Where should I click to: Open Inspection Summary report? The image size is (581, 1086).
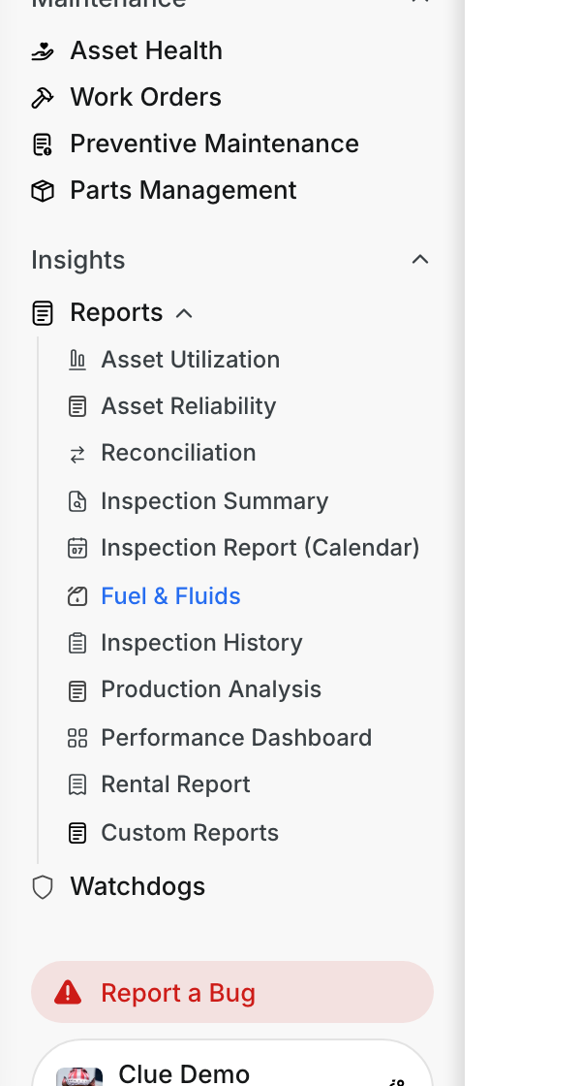(x=214, y=500)
